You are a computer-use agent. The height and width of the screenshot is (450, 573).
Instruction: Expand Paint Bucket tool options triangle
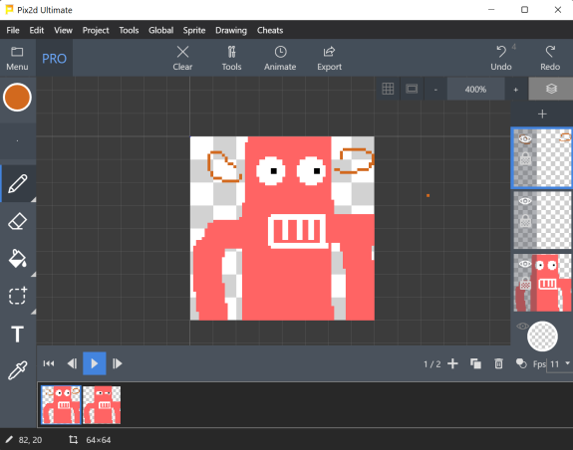coord(33,274)
